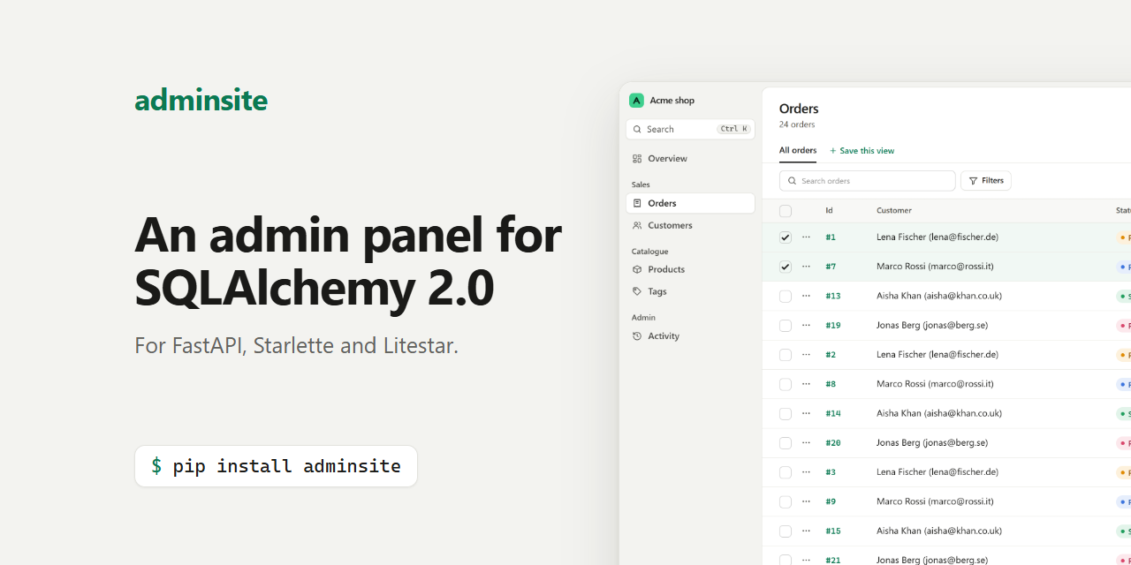Check the order #19 checkbox

(786, 326)
